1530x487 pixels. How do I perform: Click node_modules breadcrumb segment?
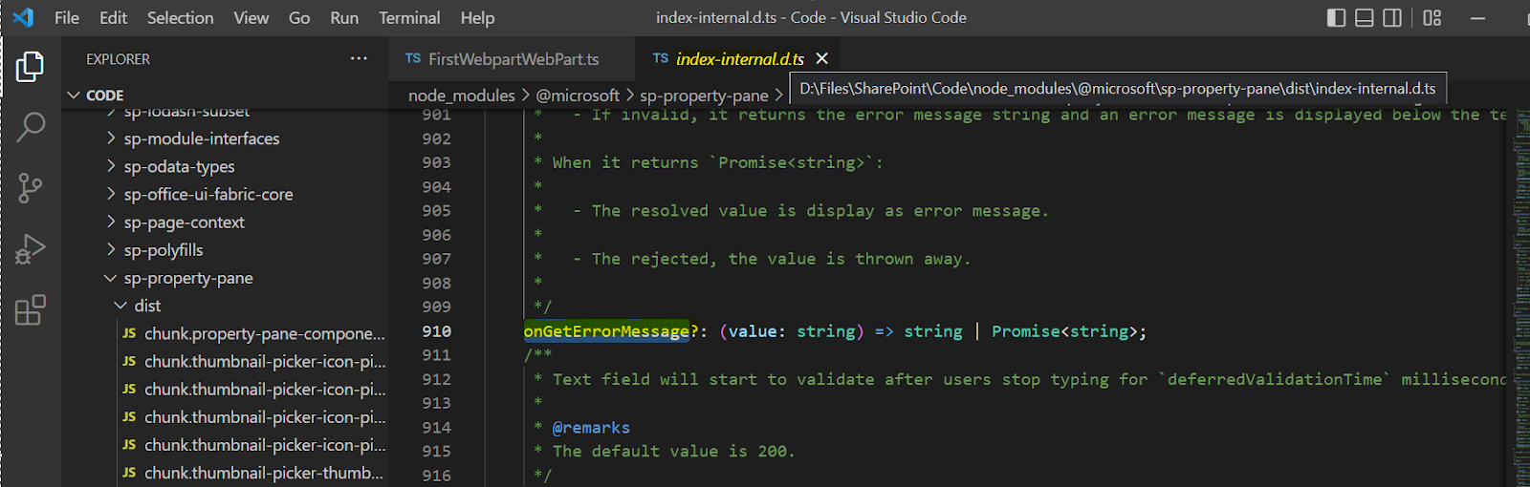click(462, 95)
